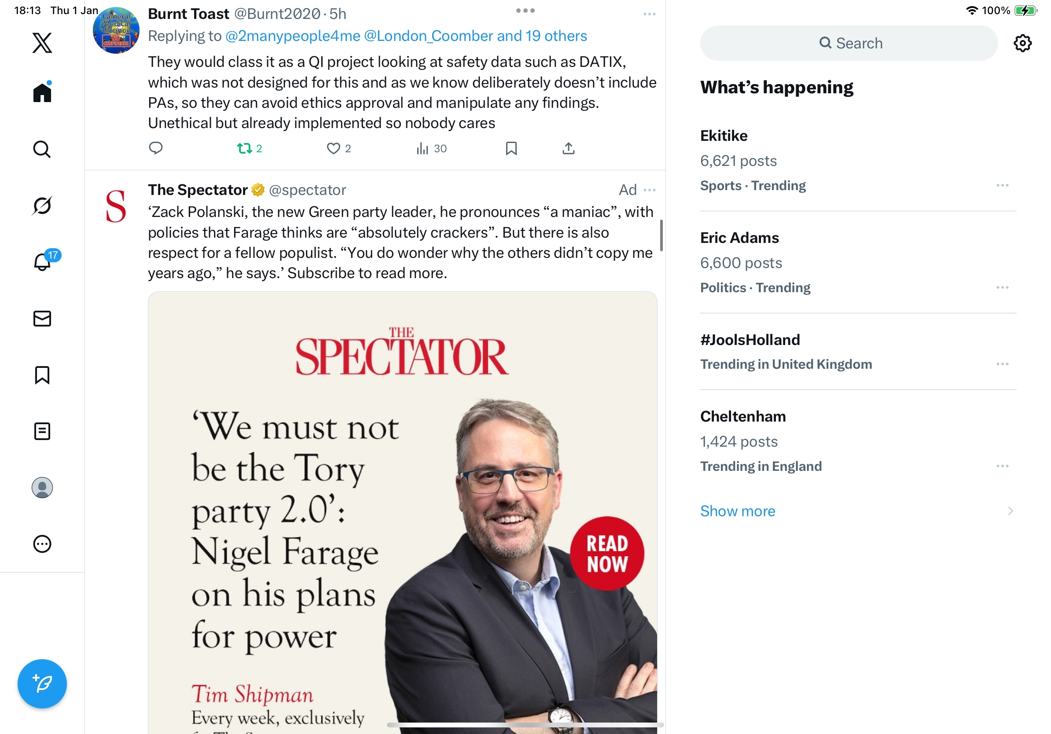Open trends settings gear icon
1051x734 pixels.
(x=1022, y=44)
